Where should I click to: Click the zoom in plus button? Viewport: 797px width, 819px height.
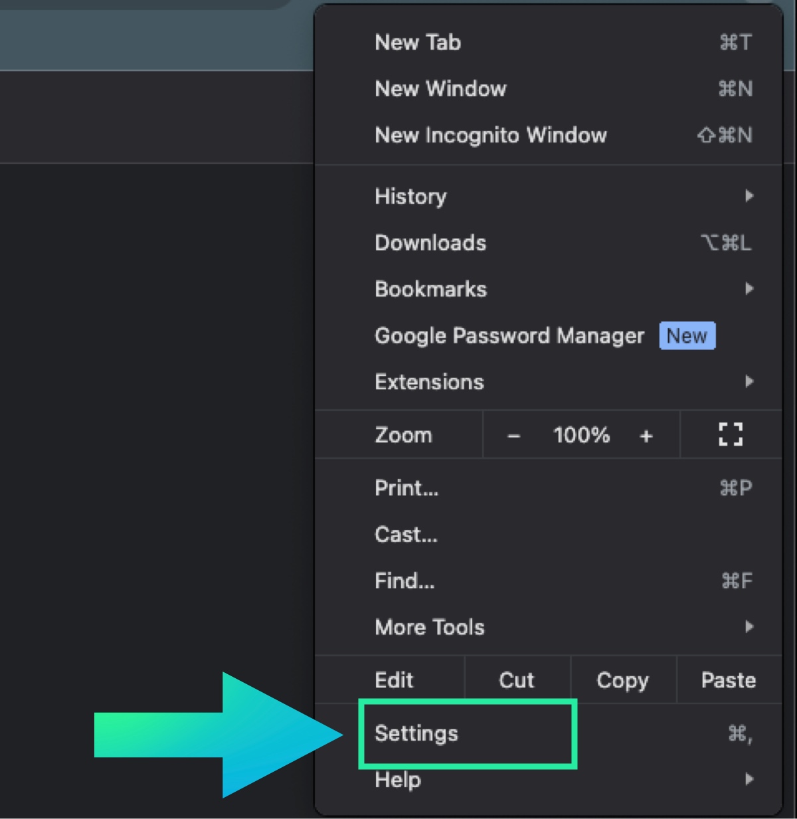[x=646, y=436]
